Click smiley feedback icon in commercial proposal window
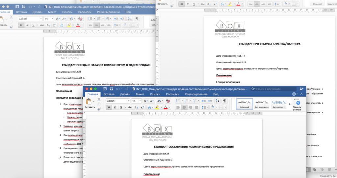 [x=294, y=94]
